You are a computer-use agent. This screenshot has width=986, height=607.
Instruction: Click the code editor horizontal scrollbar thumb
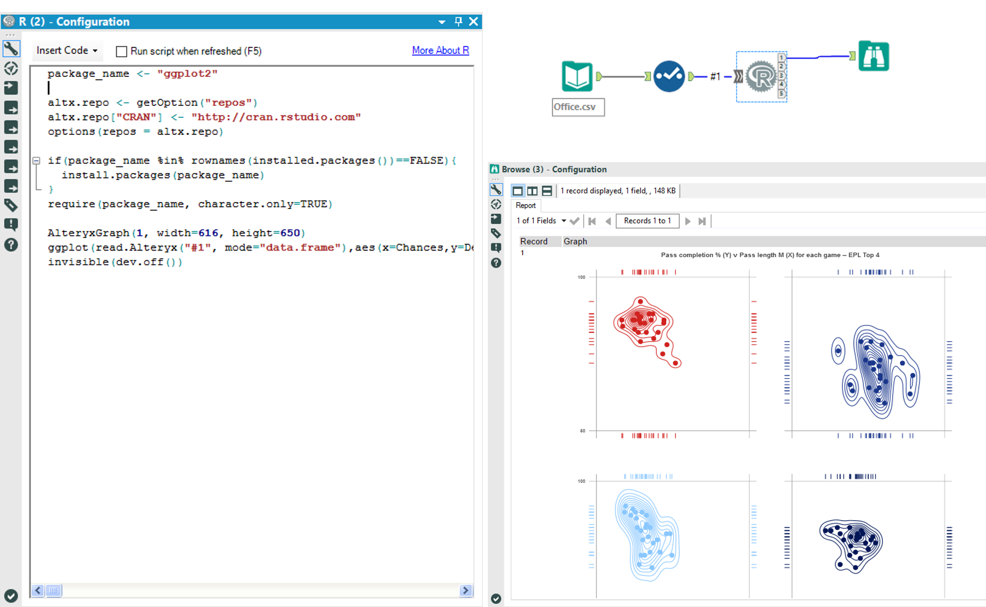tap(53, 590)
